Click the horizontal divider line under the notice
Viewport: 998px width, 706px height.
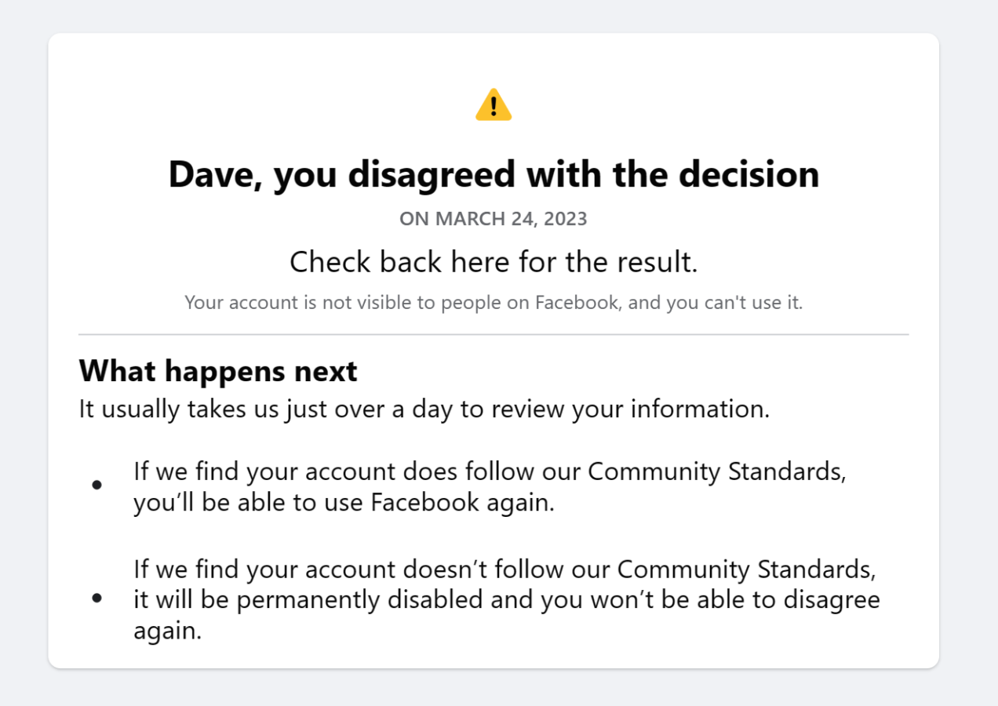coord(494,335)
